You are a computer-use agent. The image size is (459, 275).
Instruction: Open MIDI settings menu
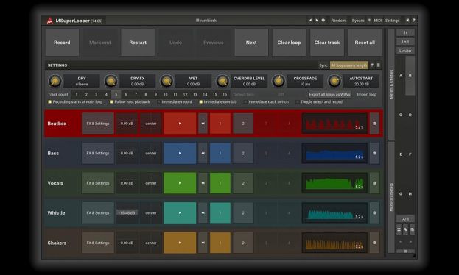coord(378,21)
